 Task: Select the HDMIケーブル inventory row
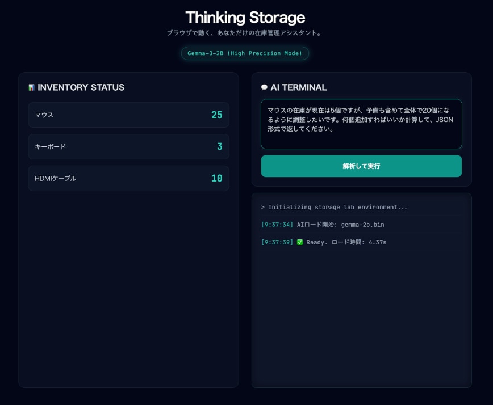click(x=128, y=178)
